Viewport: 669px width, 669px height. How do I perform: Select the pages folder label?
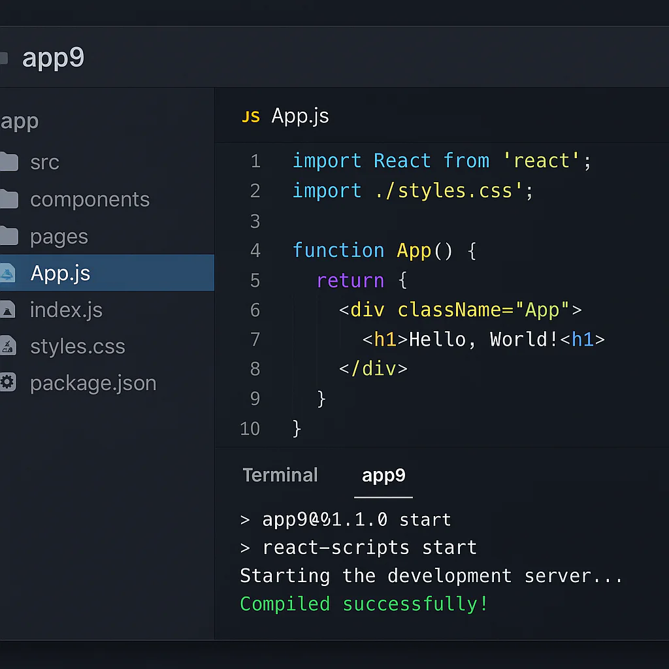coord(59,237)
